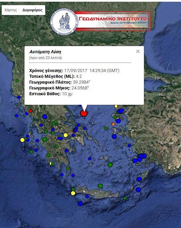Click the round National Observatory of Athens seal
The height and width of the screenshot is (228, 181).
click(x=64, y=22)
